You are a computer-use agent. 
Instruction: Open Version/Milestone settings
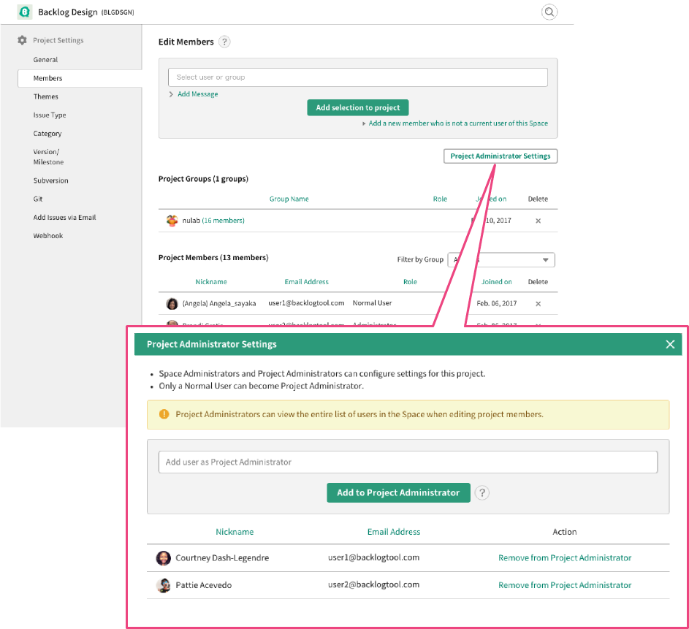pos(48,157)
